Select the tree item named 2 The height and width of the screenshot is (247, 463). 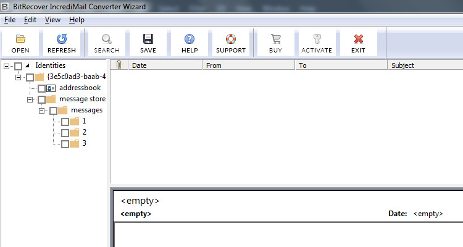[85, 132]
